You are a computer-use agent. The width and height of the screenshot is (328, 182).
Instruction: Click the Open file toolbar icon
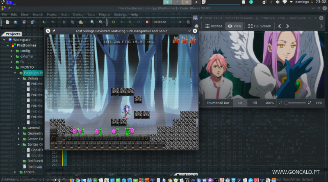(x=16, y=22)
